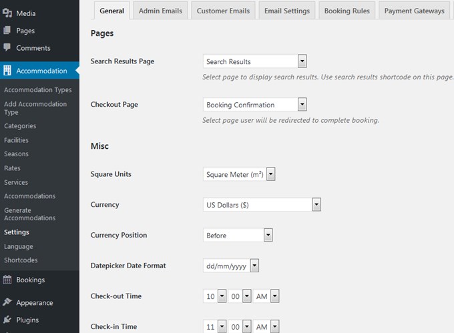
Task: Open the Rates submenu link
Action: (12, 168)
